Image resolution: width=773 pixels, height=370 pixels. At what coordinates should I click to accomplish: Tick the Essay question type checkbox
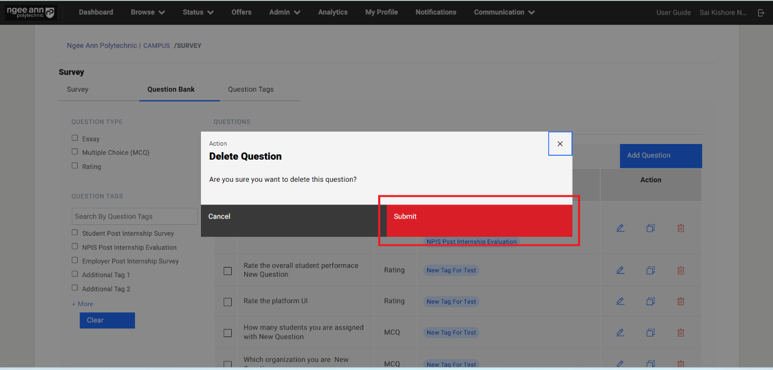click(75, 138)
